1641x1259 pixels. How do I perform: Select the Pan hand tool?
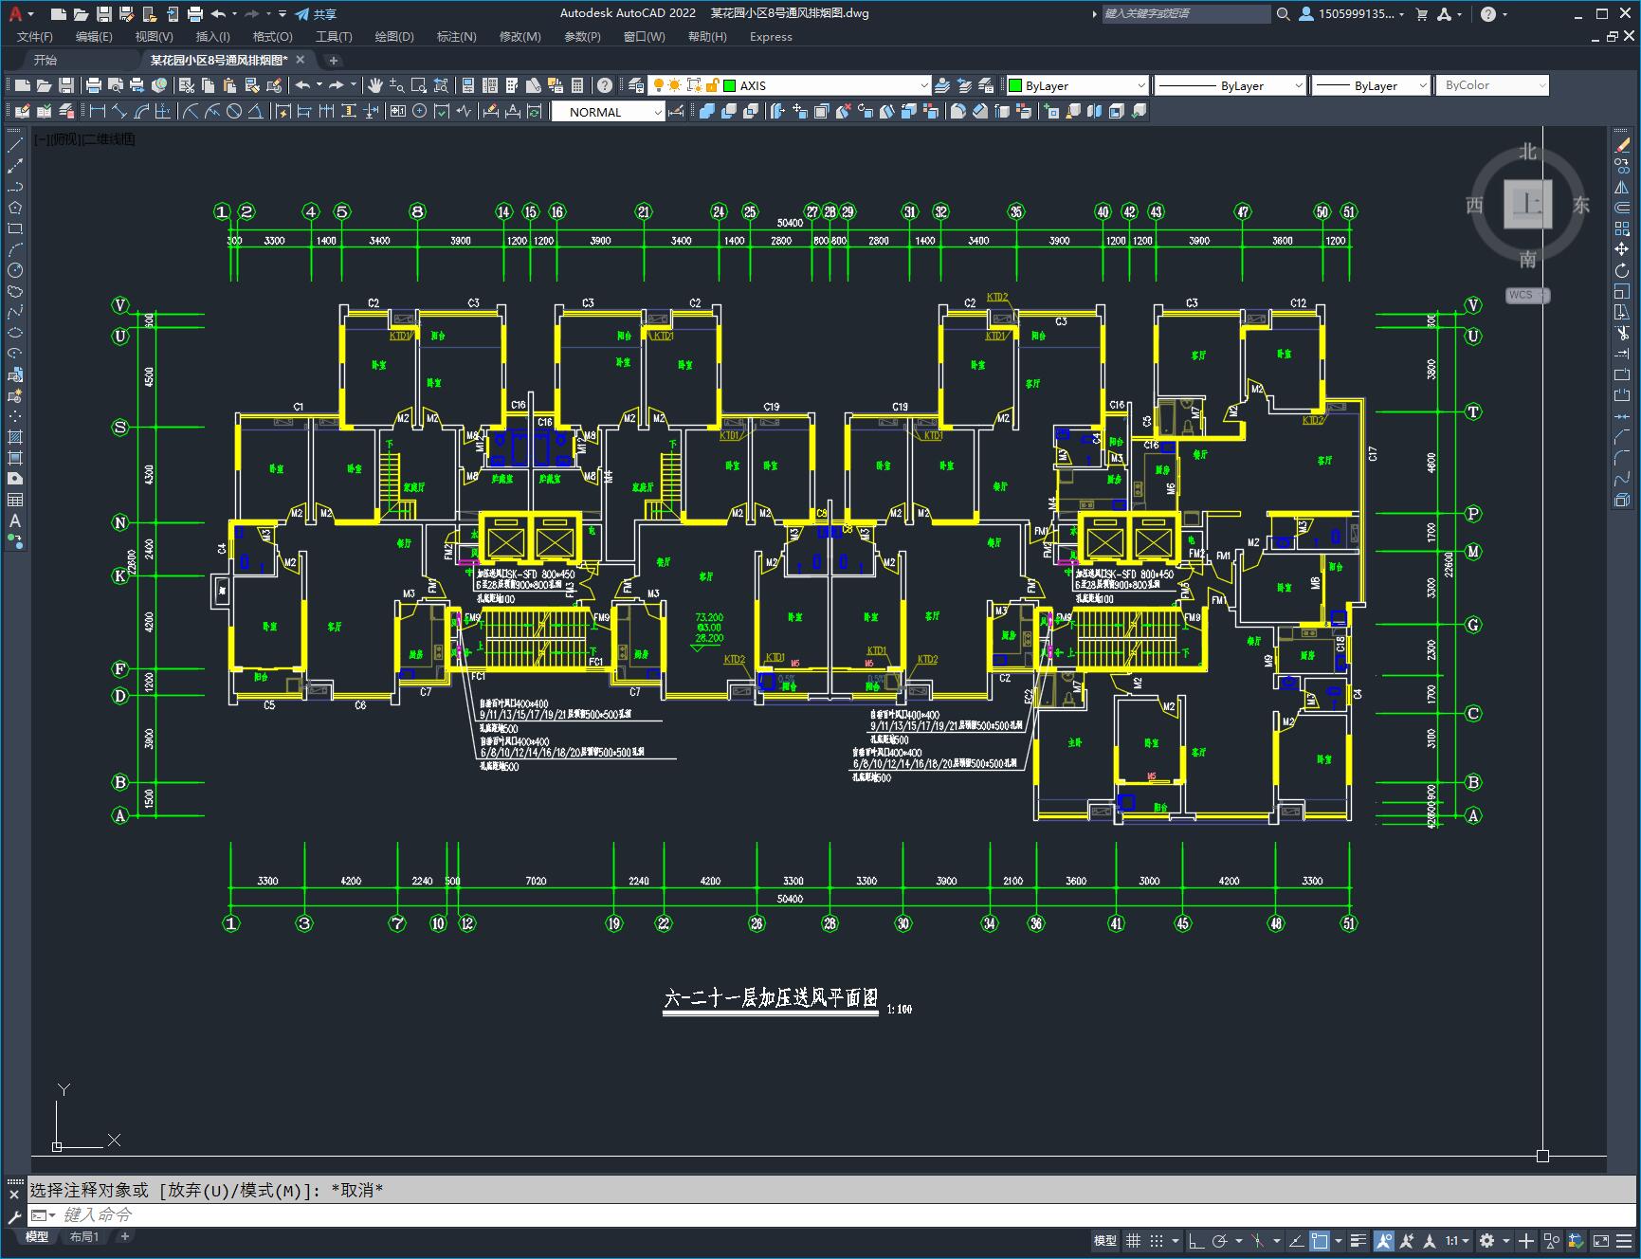[375, 85]
